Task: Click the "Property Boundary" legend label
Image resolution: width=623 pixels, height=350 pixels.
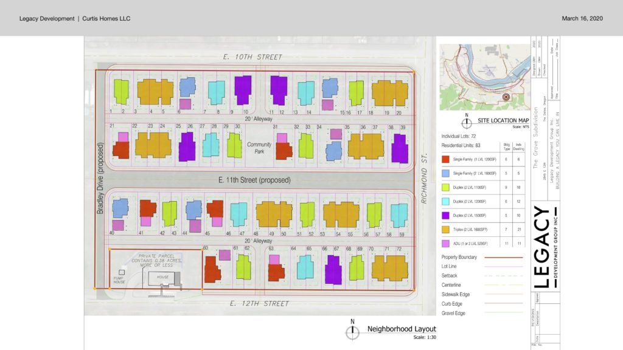Action: (459, 257)
